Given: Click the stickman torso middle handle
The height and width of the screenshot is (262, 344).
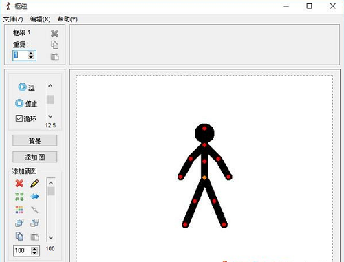Looking at the screenshot, I should (x=204, y=162).
